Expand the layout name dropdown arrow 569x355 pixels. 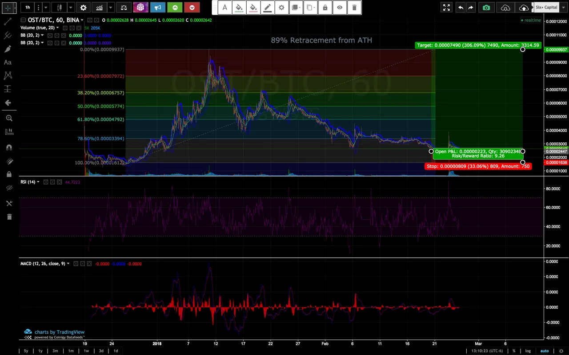pos(563,8)
